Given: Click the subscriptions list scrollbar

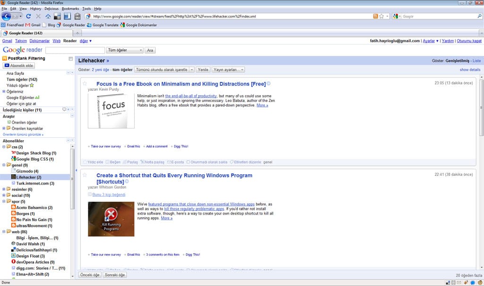Looking at the screenshot, I should (72, 180).
